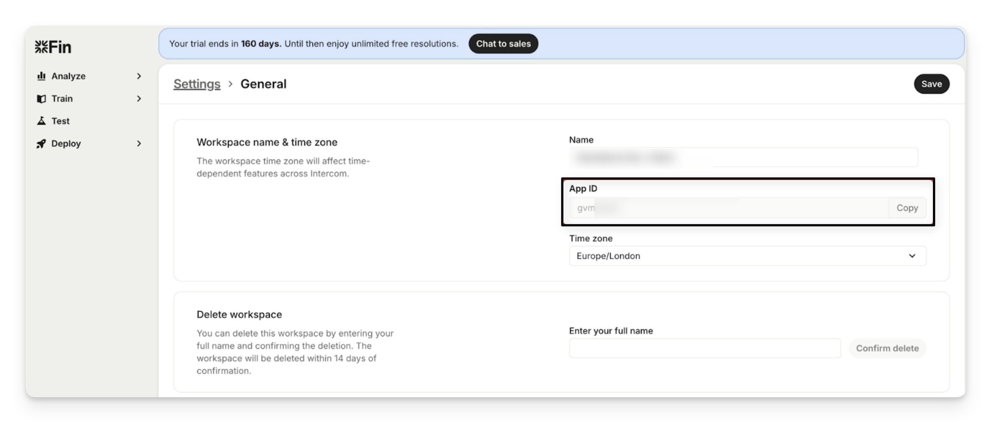Select the Analyze sidebar item
This screenshot has height=423, width=992.
pos(69,76)
